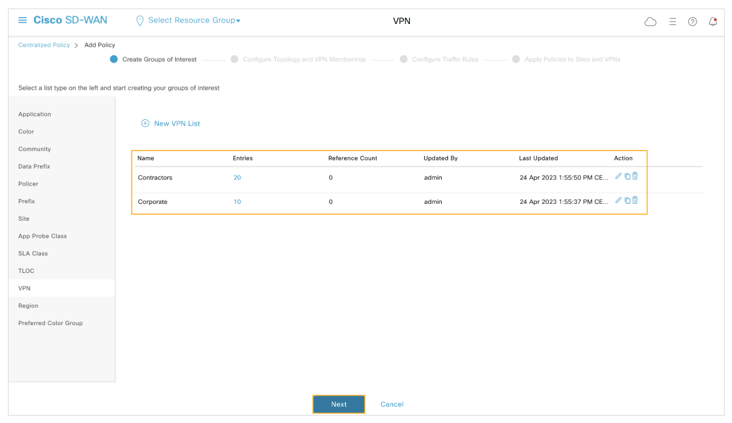The height and width of the screenshot is (423, 732).
Task: Choose Application in the list types
Action: (x=35, y=114)
